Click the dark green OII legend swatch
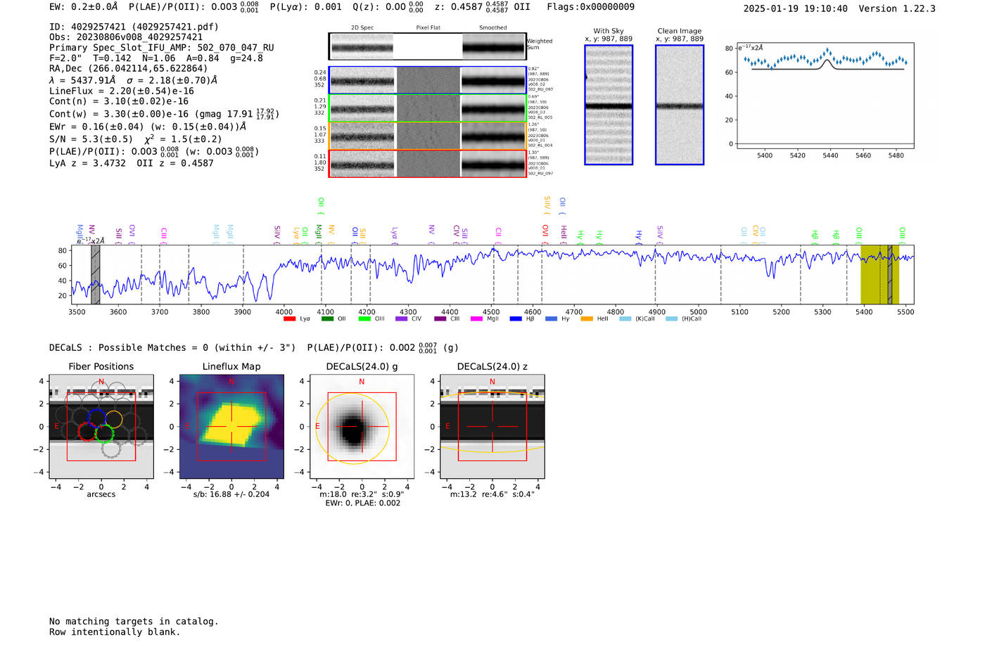 click(327, 318)
